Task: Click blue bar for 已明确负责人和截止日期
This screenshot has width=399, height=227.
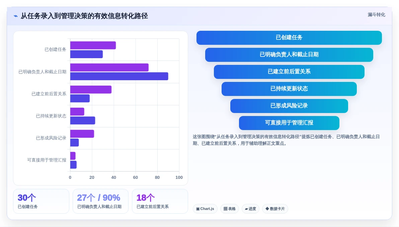Action: coord(119,76)
